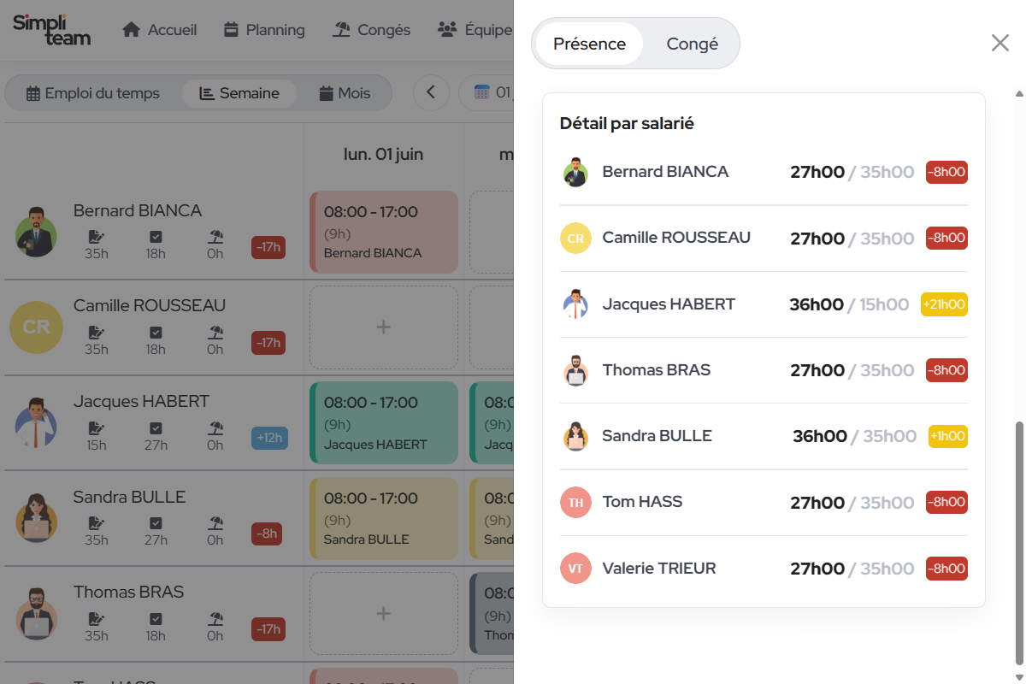
Task: Click Jacques HABERT +21h00 badge
Action: click(944, 304)
